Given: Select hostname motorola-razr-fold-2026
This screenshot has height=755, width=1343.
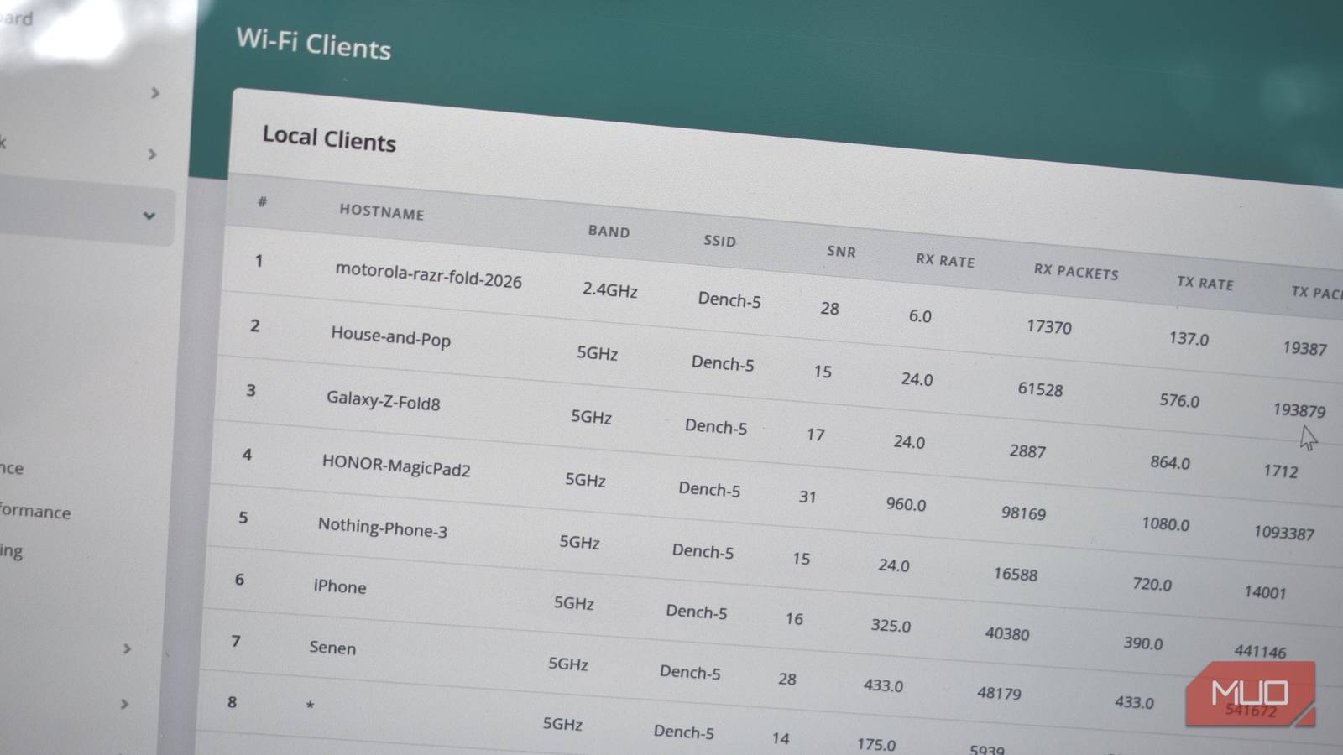Looking at the screenshot, I should coord(428,275).
